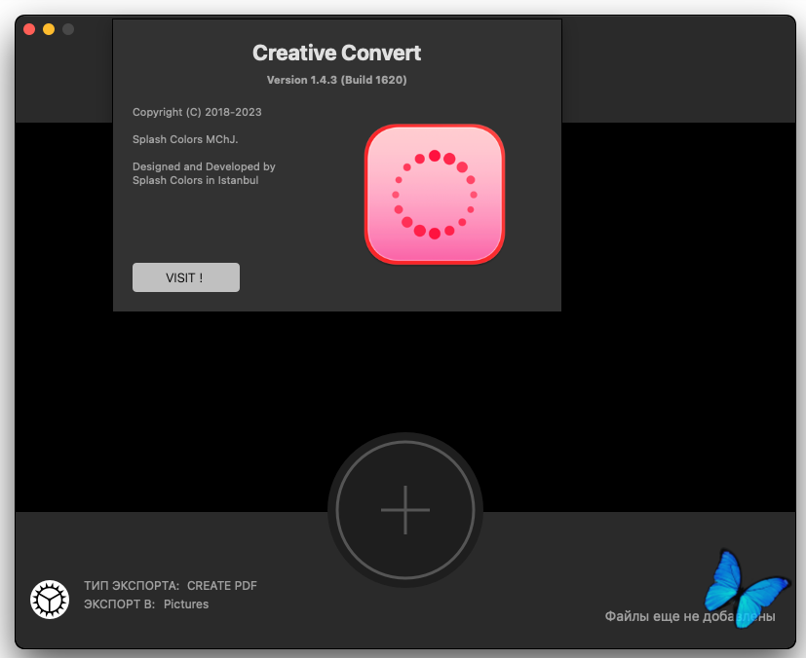Image resolution: width=806 pixels, height=658 pixels.
Task: Close the window with the red button
Action: (x=29, y=29)
